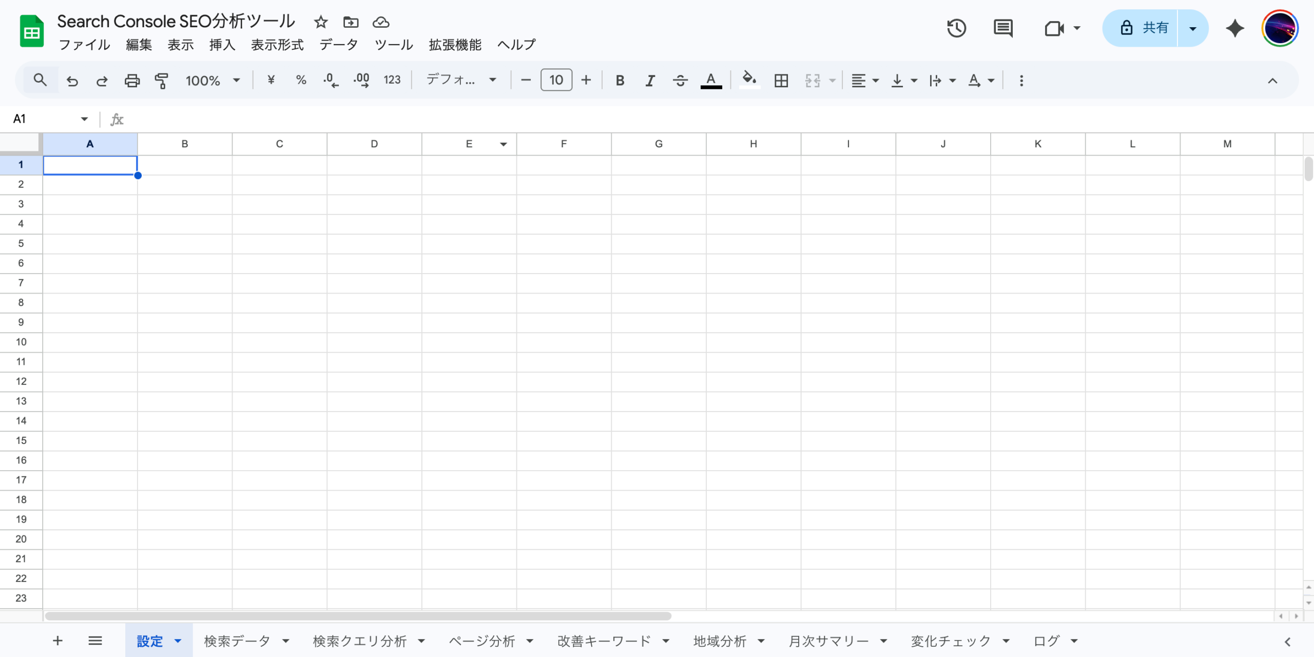Star this spreadsheet document

321,22
